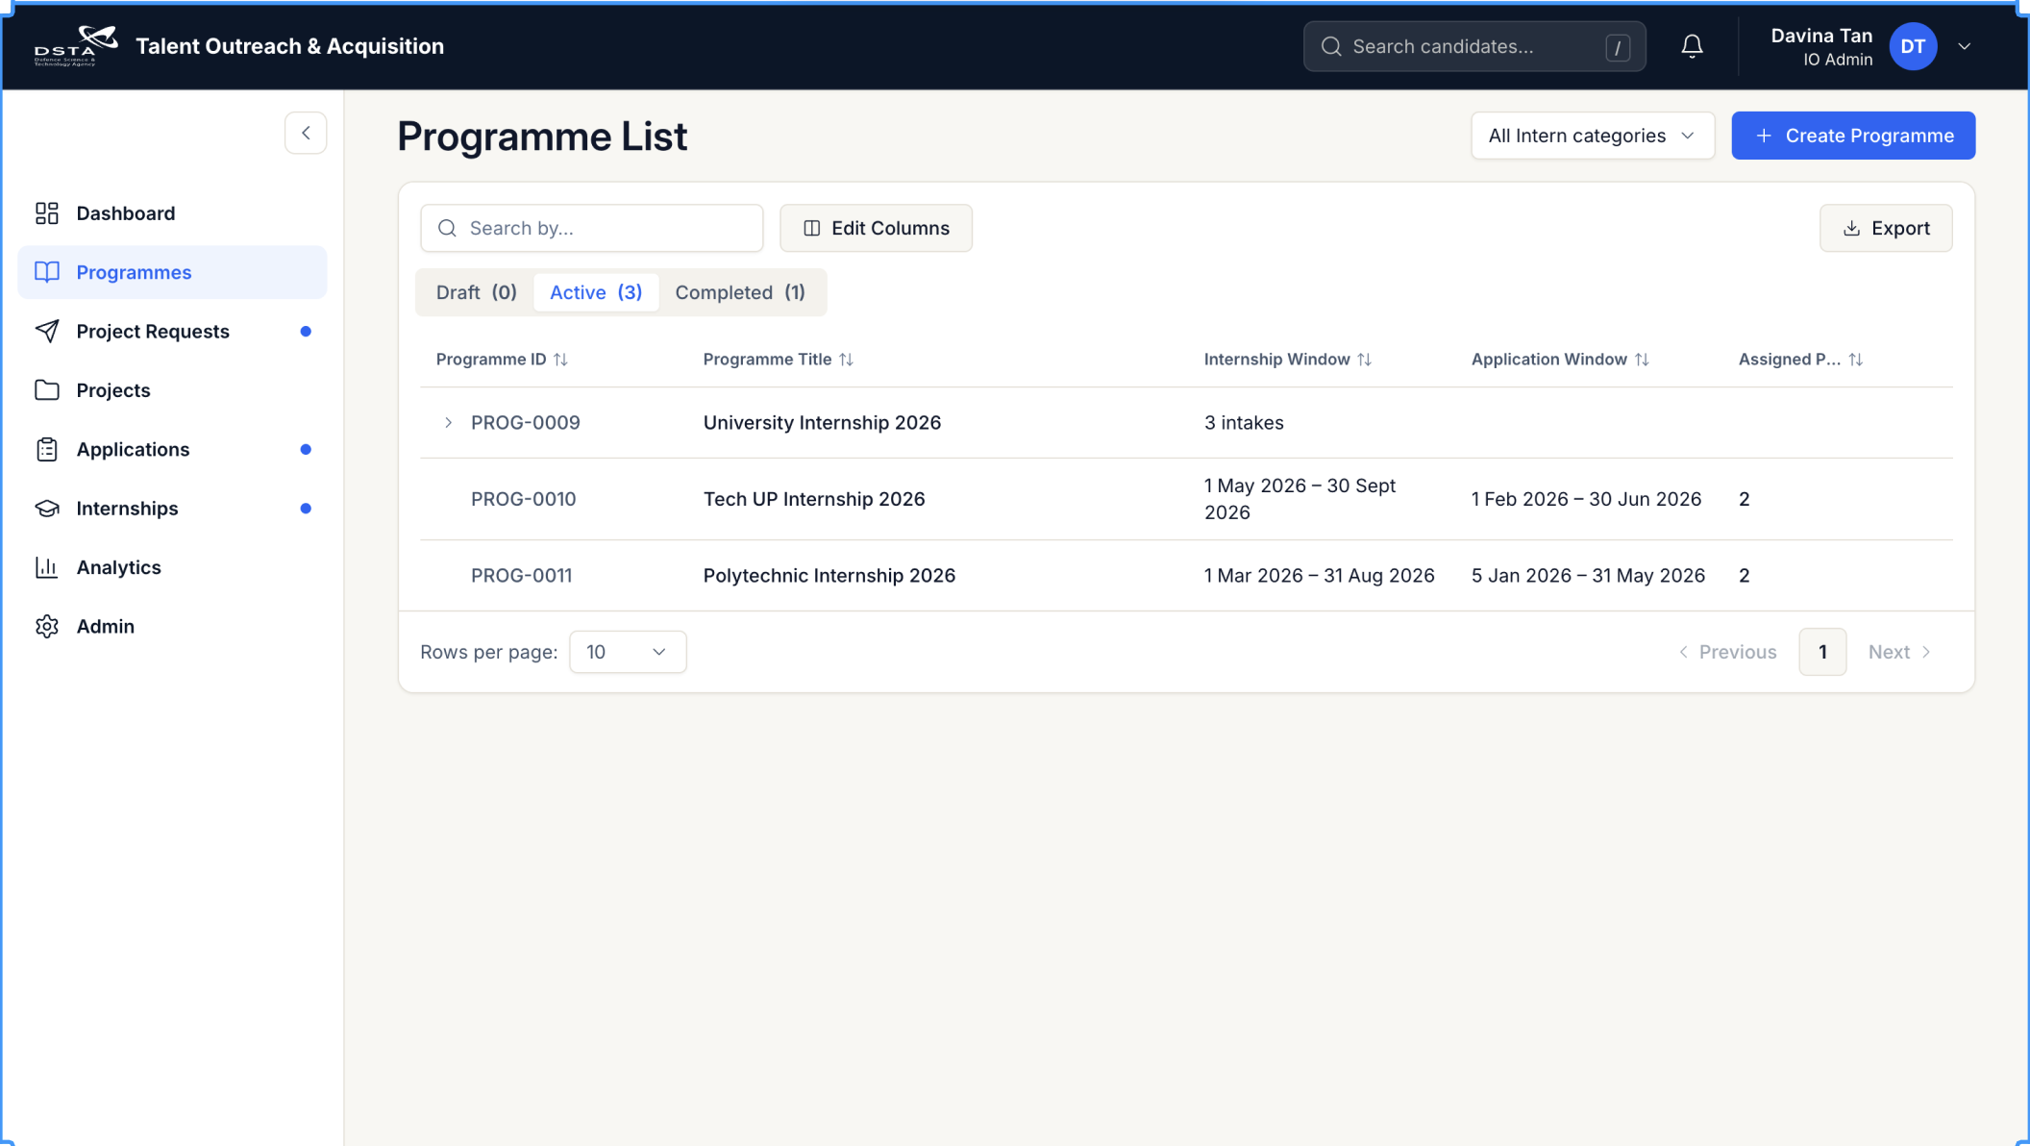Click the DSTA logo
Screen dimensions: 2030x1146
click(76, 45)
